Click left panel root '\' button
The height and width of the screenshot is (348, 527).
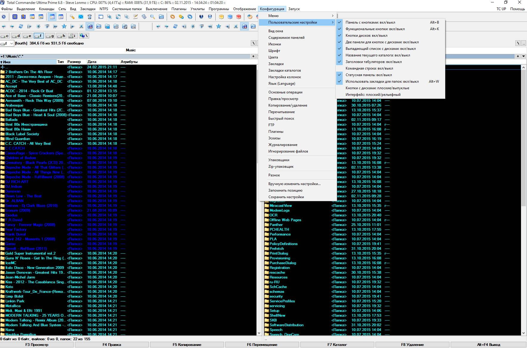[254, 43]
